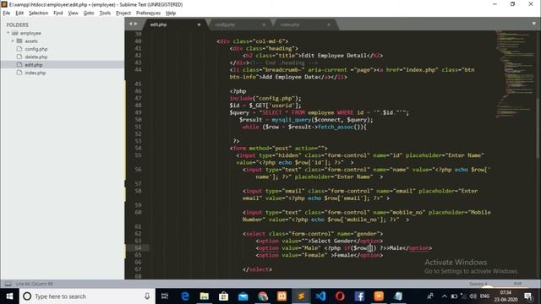Screen dimensions: 541x304
Task: Click the Sublime Text app icon in title bar
Action: [x=4, y=4]
